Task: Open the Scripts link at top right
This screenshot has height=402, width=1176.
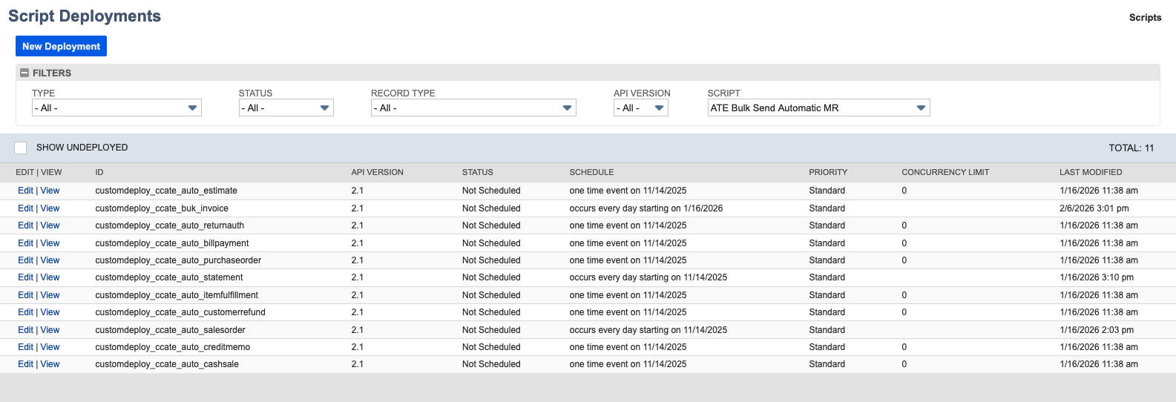Action: [1145, 18]
